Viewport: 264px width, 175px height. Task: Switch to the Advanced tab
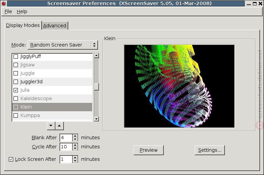(x=55, y=26)
